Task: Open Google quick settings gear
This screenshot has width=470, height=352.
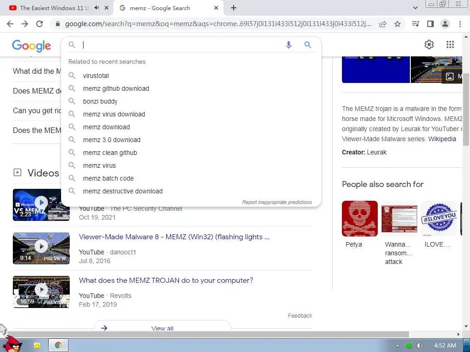Action: (x=429, y=44)
